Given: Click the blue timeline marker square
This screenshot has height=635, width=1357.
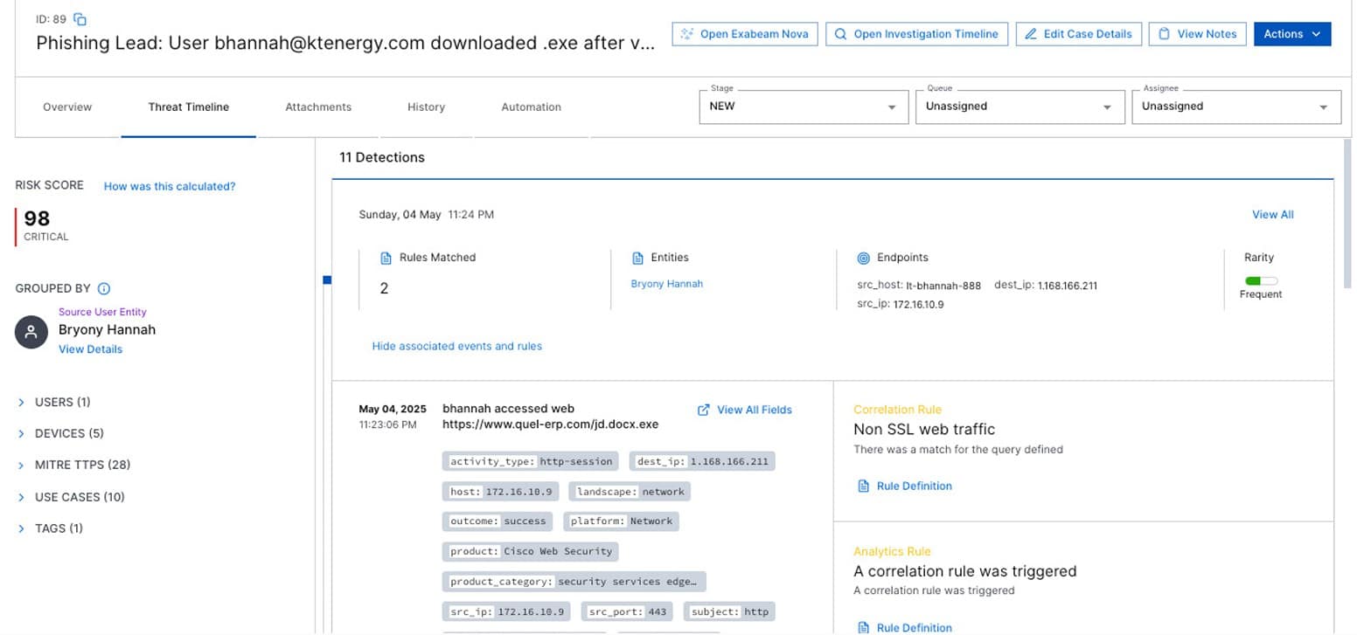Looking at the screenshot, I should [327, 280].
